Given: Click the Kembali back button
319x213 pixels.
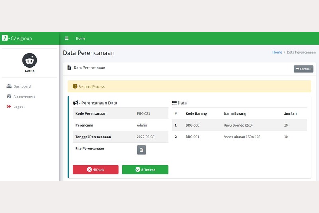Looking at the screenshot, I should [303, 69].
